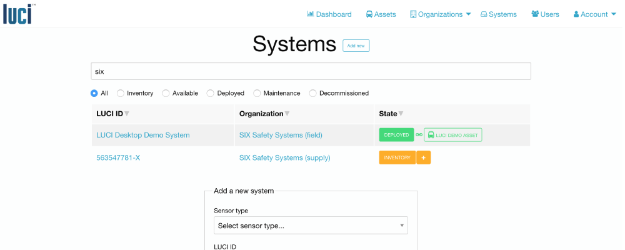Sort by State column arrow
This screenshot has height=250, width=625.
(x=401, y=114)
